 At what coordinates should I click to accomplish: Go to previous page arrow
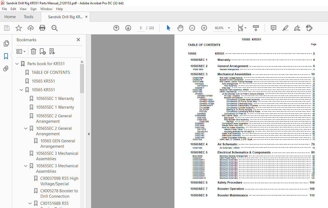[116, 28]
